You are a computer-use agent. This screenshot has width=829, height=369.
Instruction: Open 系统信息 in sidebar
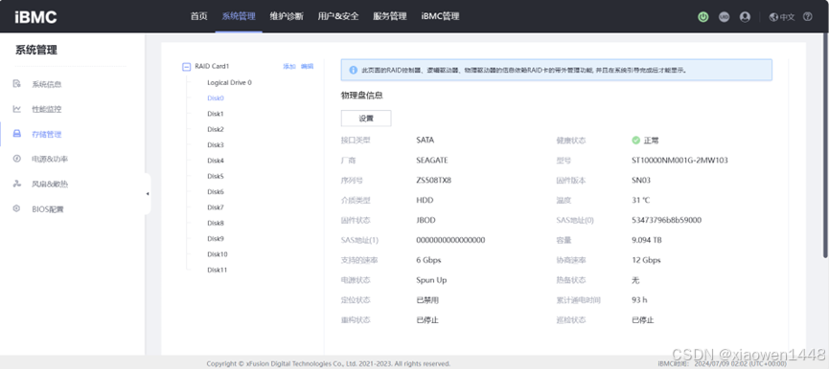(47, 84)
